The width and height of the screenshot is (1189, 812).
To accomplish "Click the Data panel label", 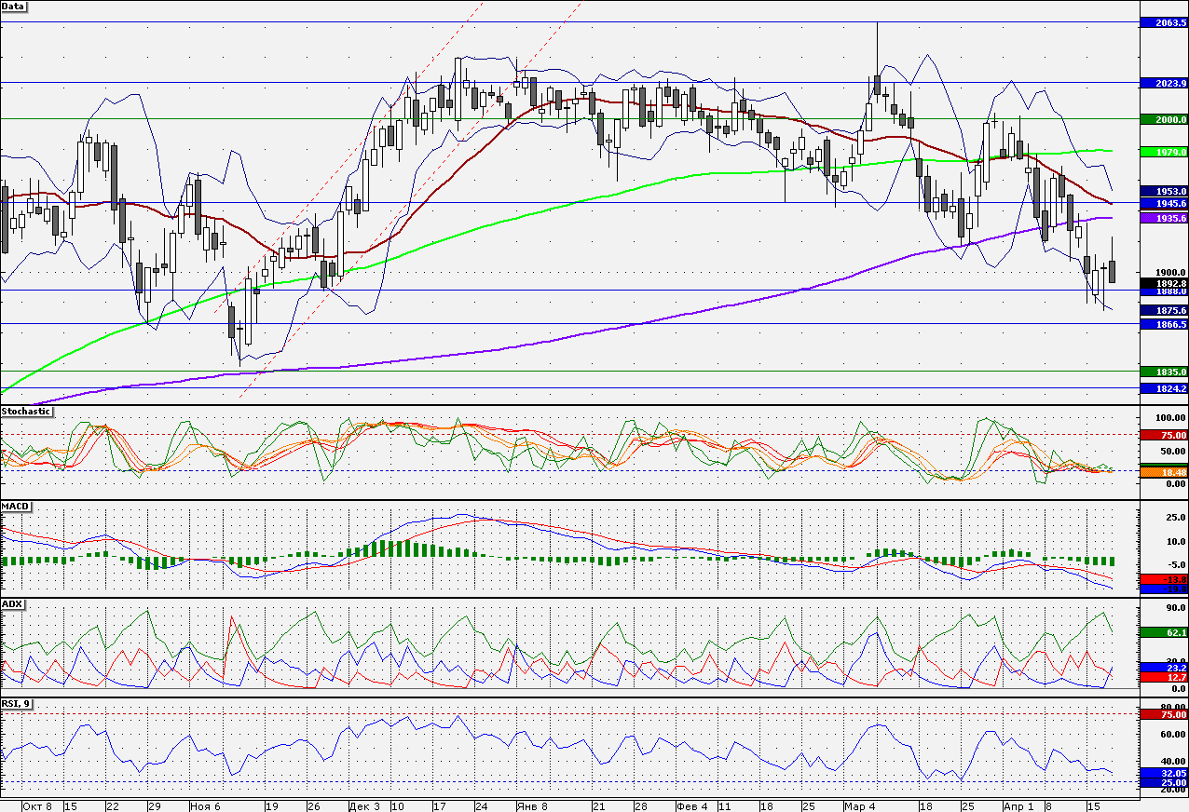I will (14, 6).
